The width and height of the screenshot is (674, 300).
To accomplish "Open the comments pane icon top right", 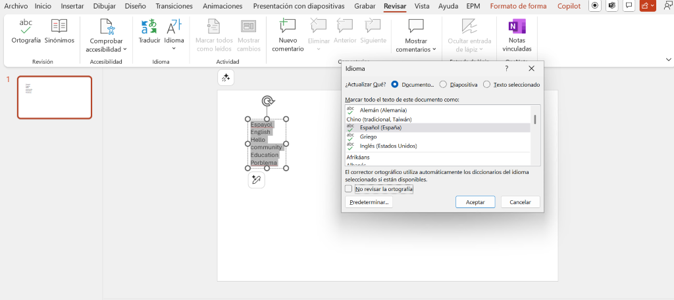I will point(629,6).
